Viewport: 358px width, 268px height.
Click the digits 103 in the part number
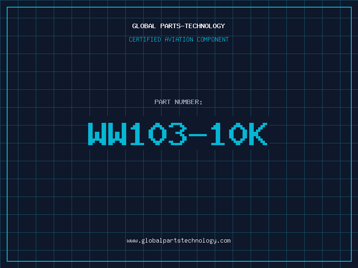point(158,134)
